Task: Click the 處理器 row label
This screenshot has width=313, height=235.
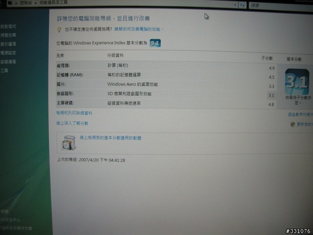Action: click(x=63, y=65)
